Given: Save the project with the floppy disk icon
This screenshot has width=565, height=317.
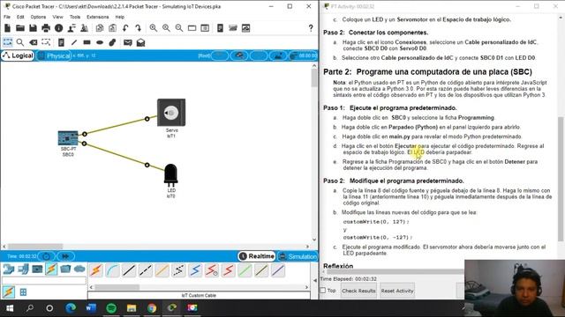Looking at the screenshot, I should [x=33, y=28].
